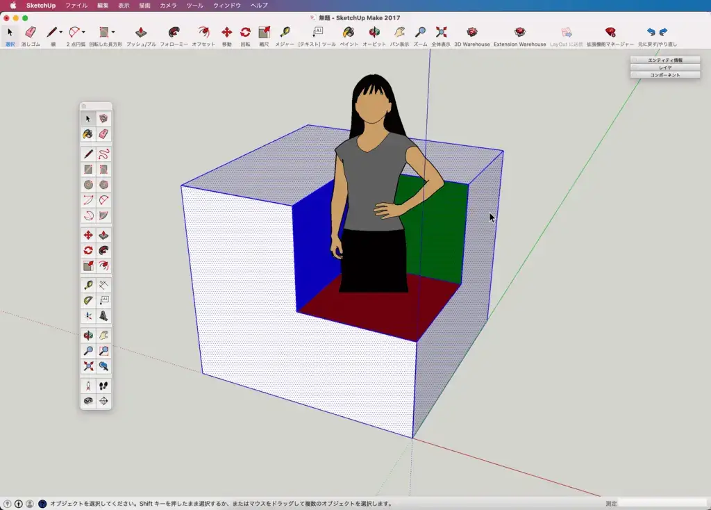The width and height of the screenshot is (711, 510).
Task: Click 全体表示 in the top toolbar
Action: (x=441, y=36)
